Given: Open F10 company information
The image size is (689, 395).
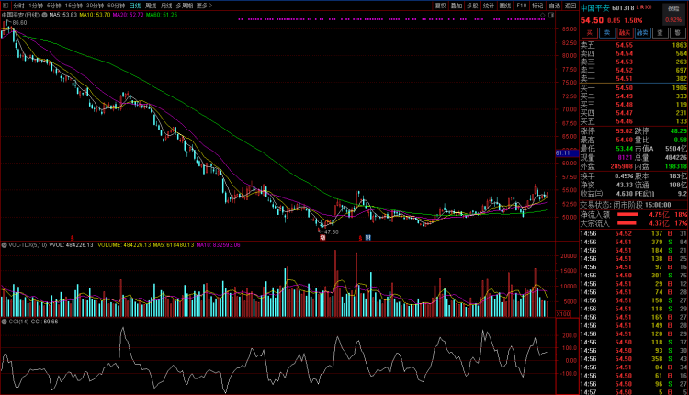Looking at the screenshot, I should [x=521, y=5].
